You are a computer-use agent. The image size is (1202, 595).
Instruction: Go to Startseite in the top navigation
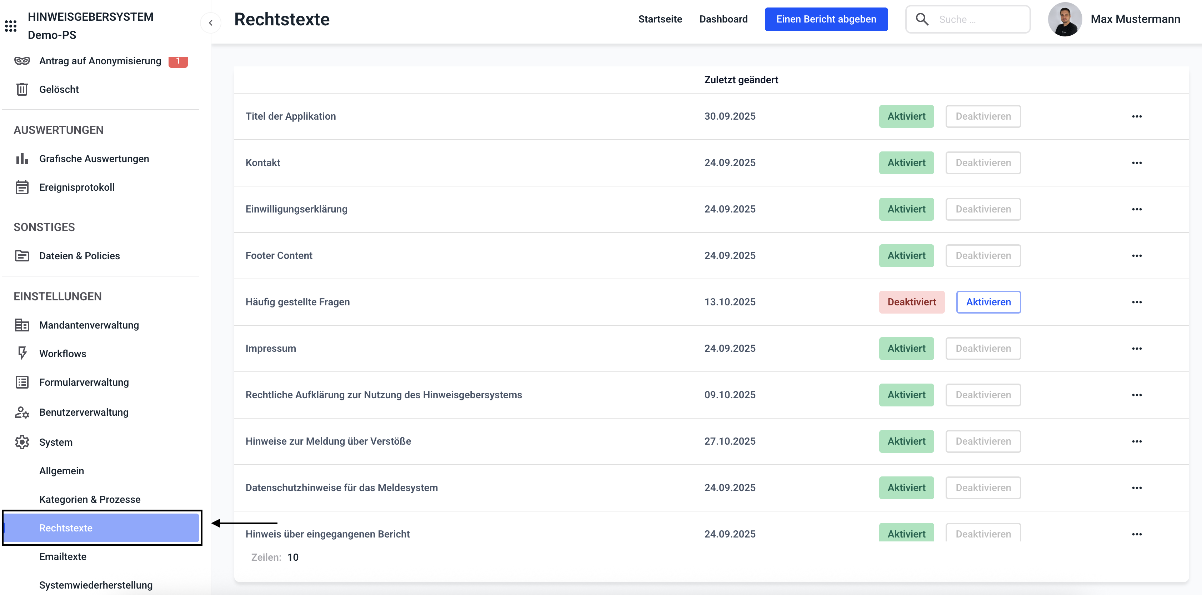(x=660, y=19)
